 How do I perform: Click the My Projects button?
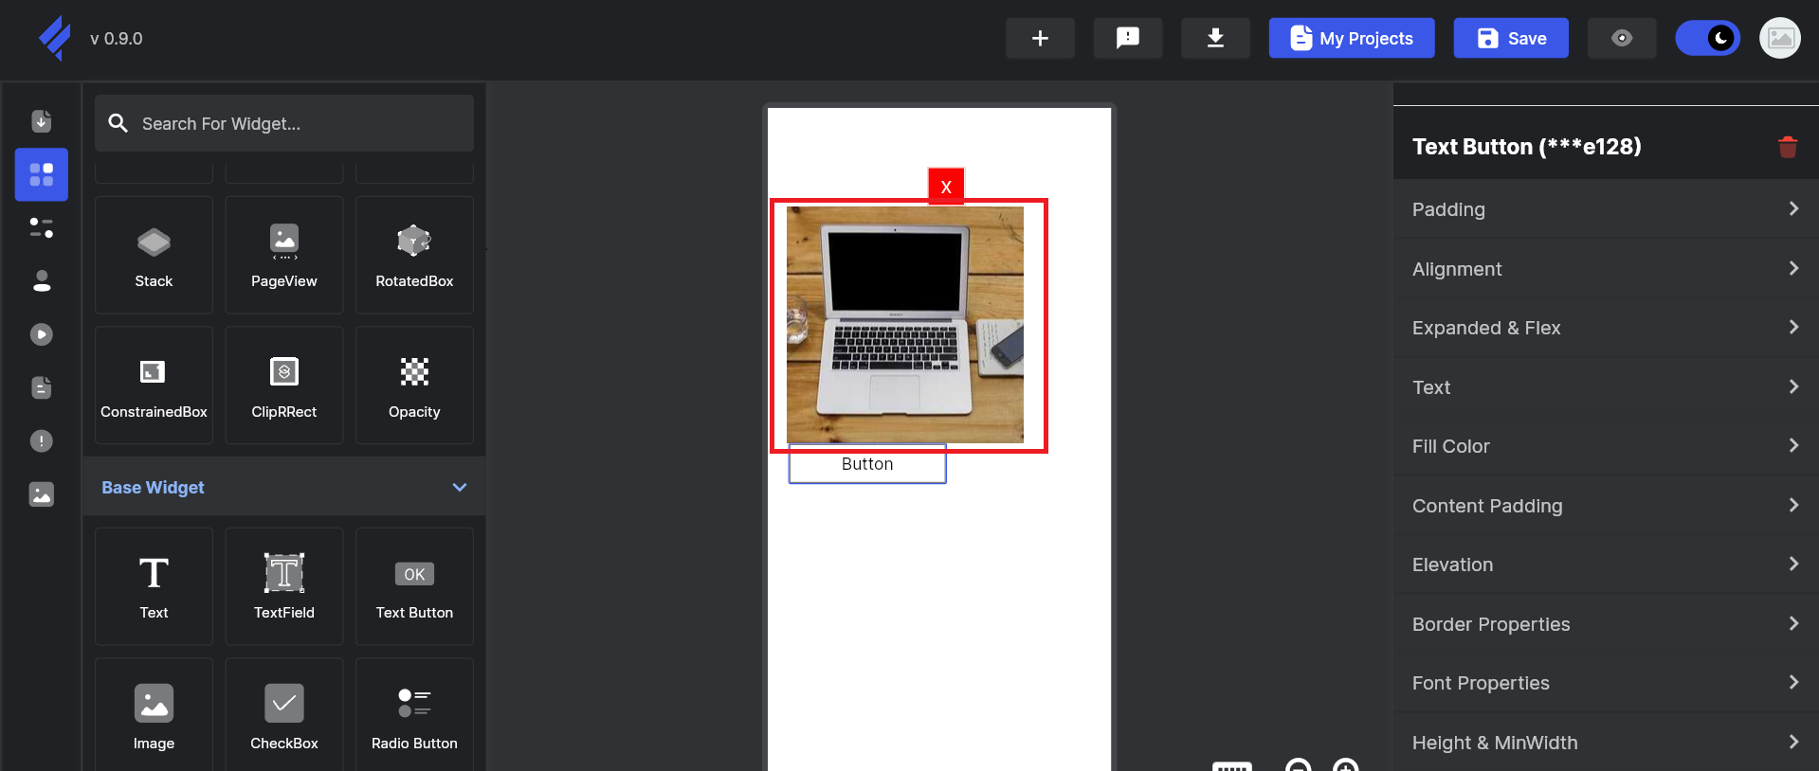[x=1351, y=38]
